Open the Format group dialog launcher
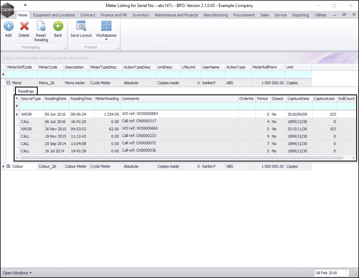Viewport: 359px width, 278px height. [x=118, y=48]
